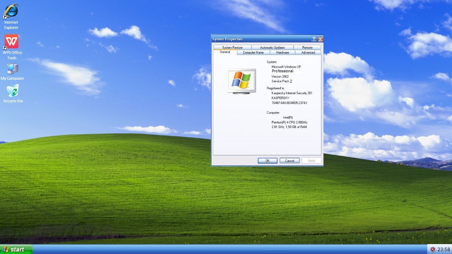Click the 'Professional' edition text
452x254 pixels.
(282, 71)
